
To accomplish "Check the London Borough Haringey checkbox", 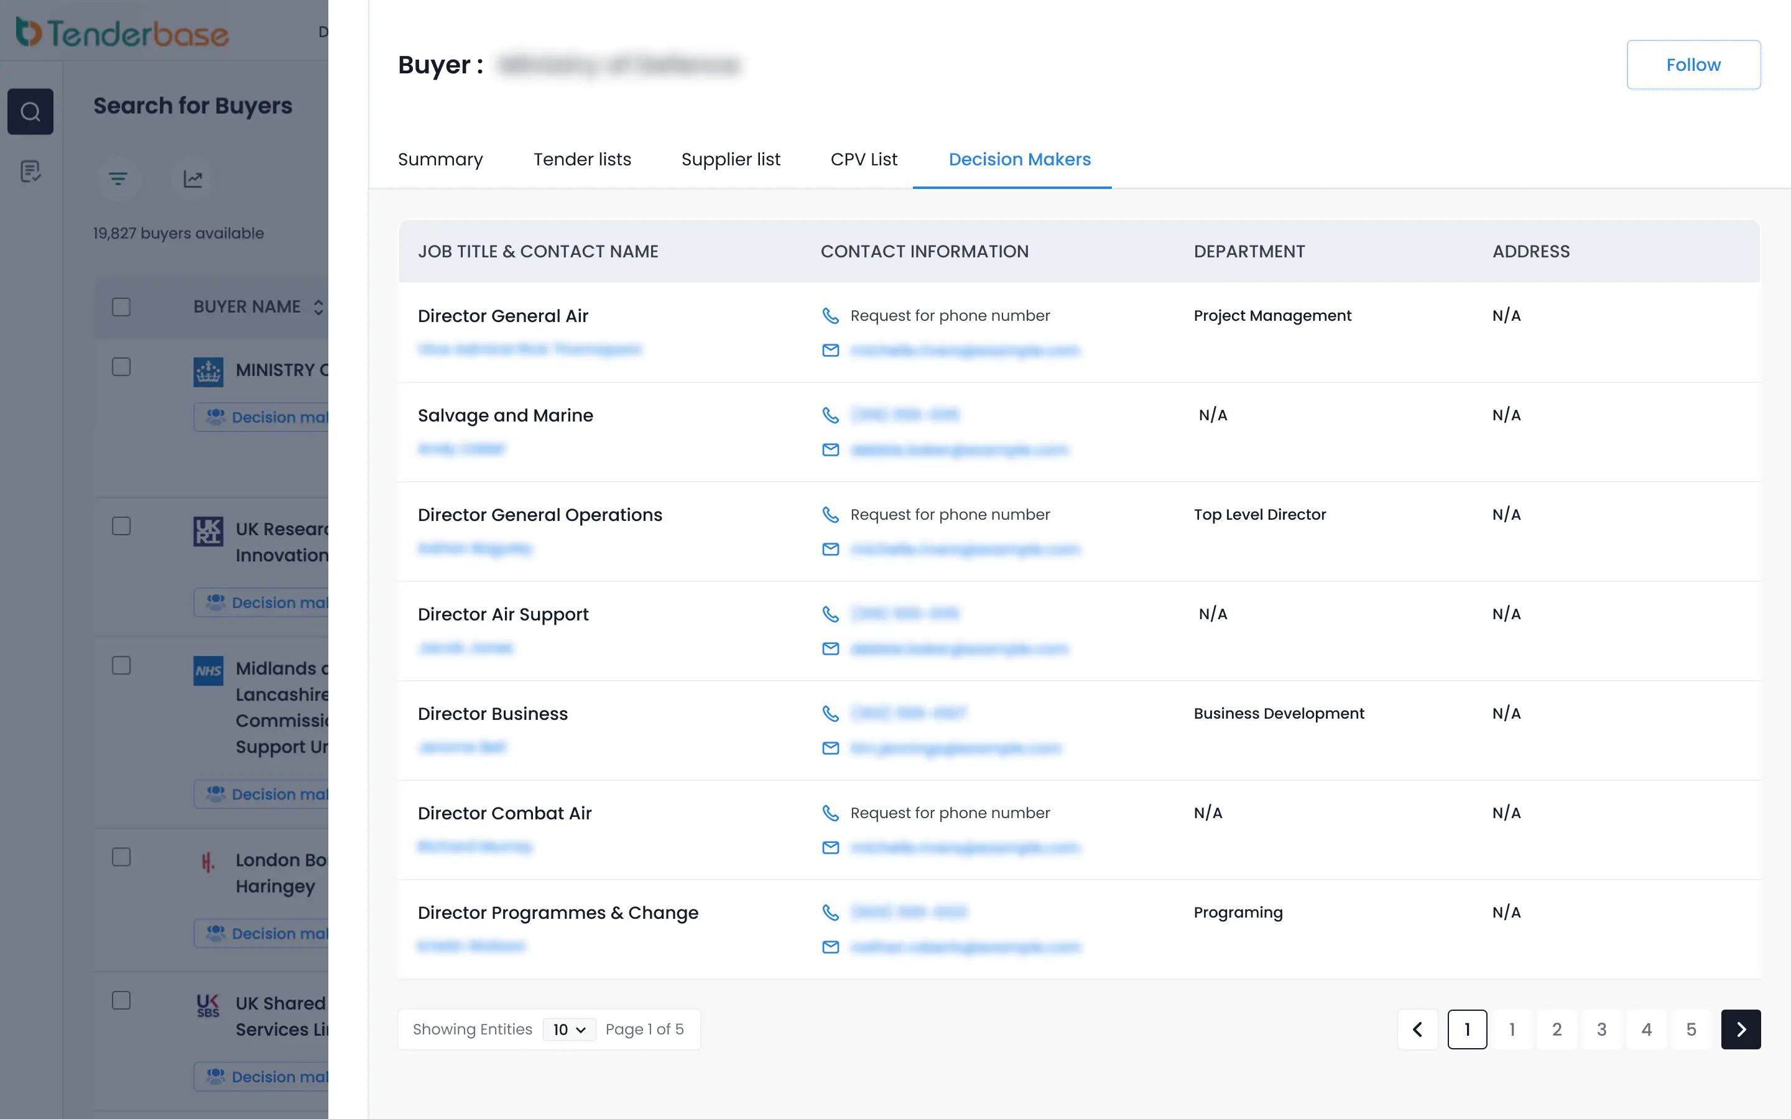I will (121, 857).
